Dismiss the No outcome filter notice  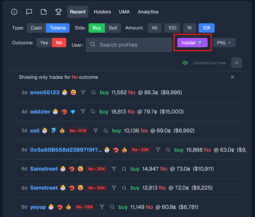pos(233,77)
